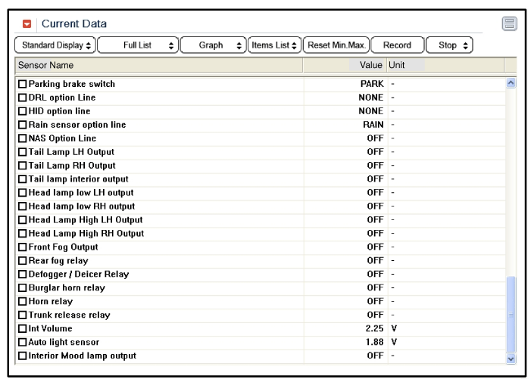
Task: Open the Stop dropdown button
Action: pyautogui.click(x=454, y=45)
